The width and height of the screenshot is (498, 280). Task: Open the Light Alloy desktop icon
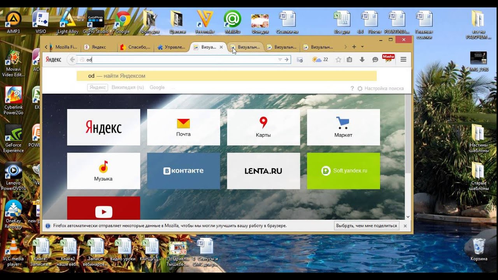(68, 22)
